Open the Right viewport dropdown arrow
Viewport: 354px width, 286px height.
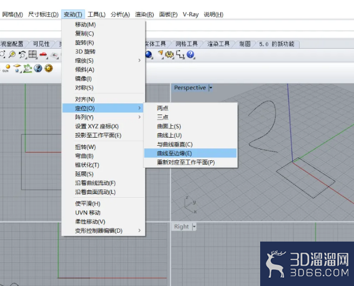click(194, 227)
